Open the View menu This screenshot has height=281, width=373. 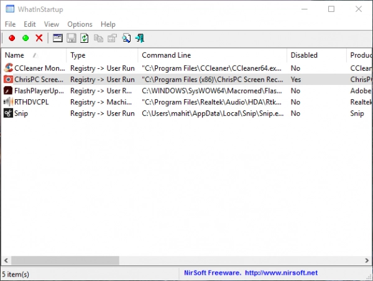(x=52, y=24)
